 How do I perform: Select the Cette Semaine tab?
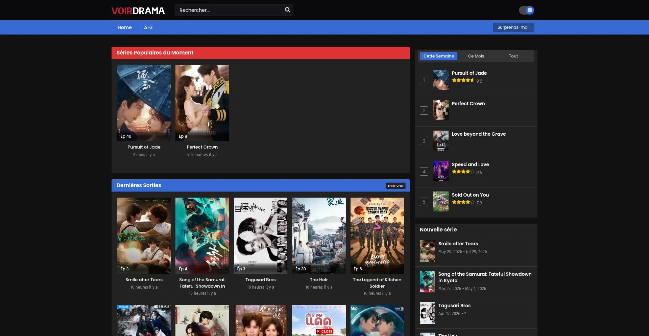pos(439,56)
